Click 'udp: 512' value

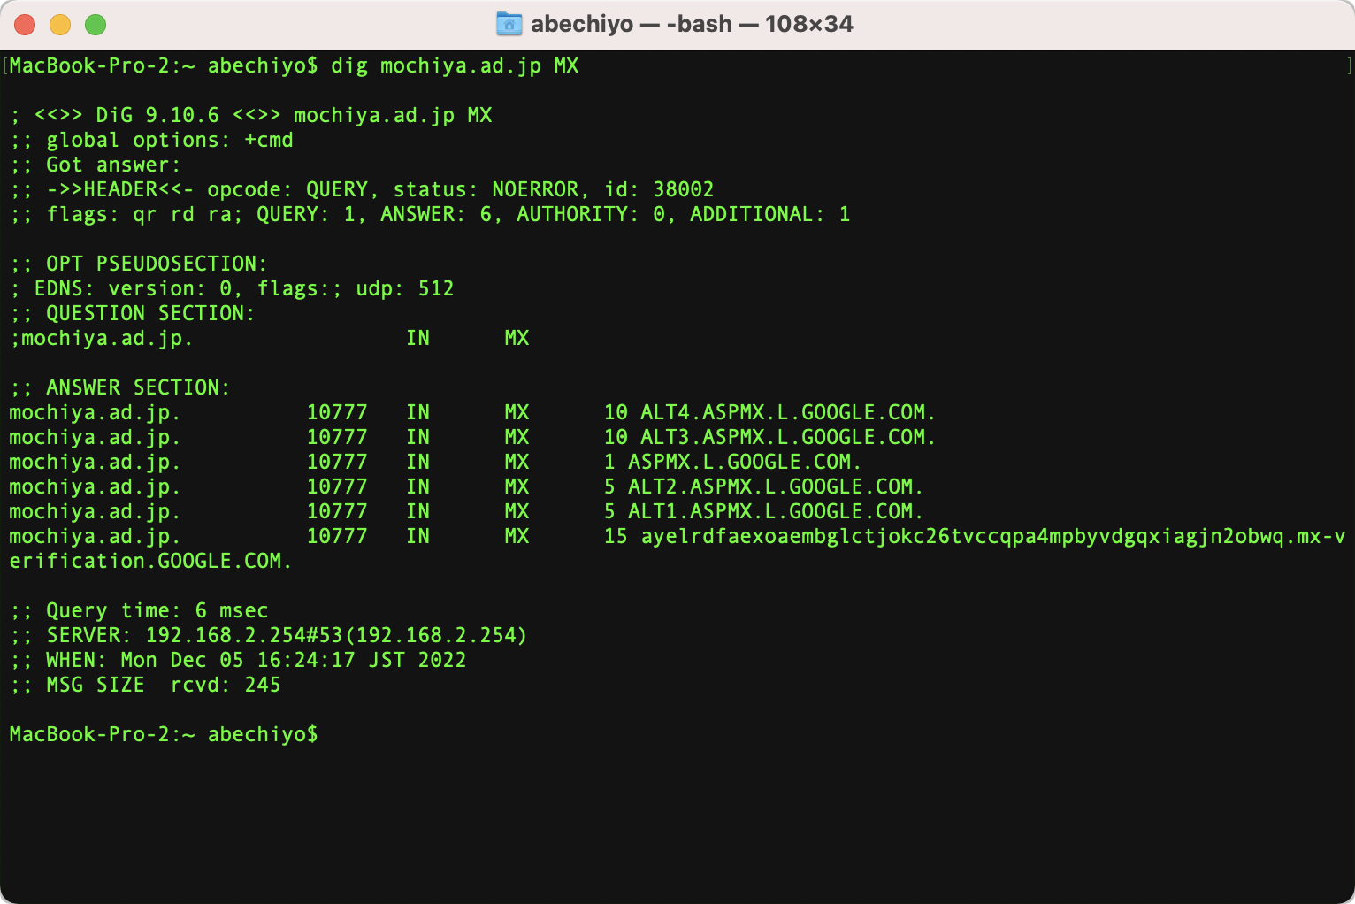(405, 289)
